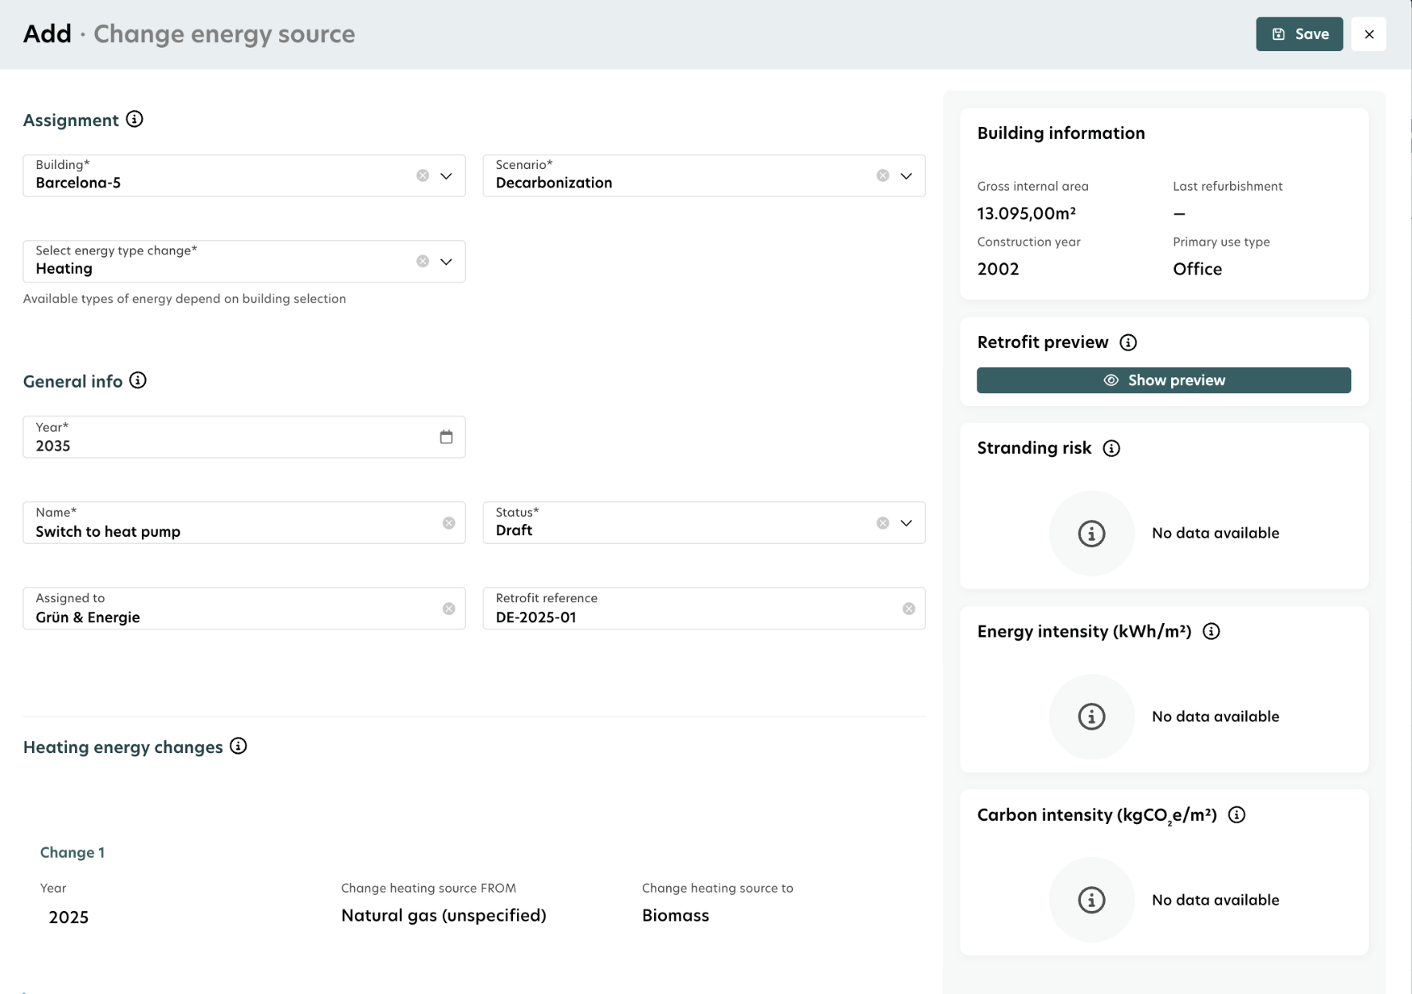Clear the Name field Switch to heat pump
The image size is (1412, 994).
point(449,523)
